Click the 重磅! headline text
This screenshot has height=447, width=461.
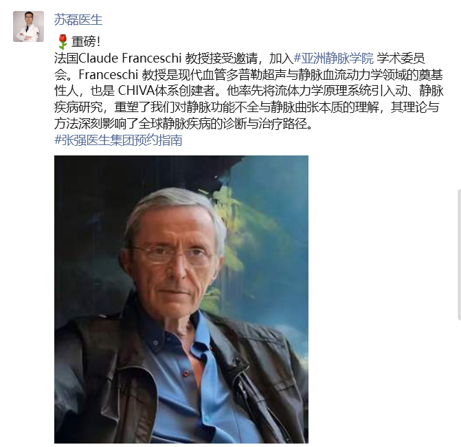tap(86, 42)
